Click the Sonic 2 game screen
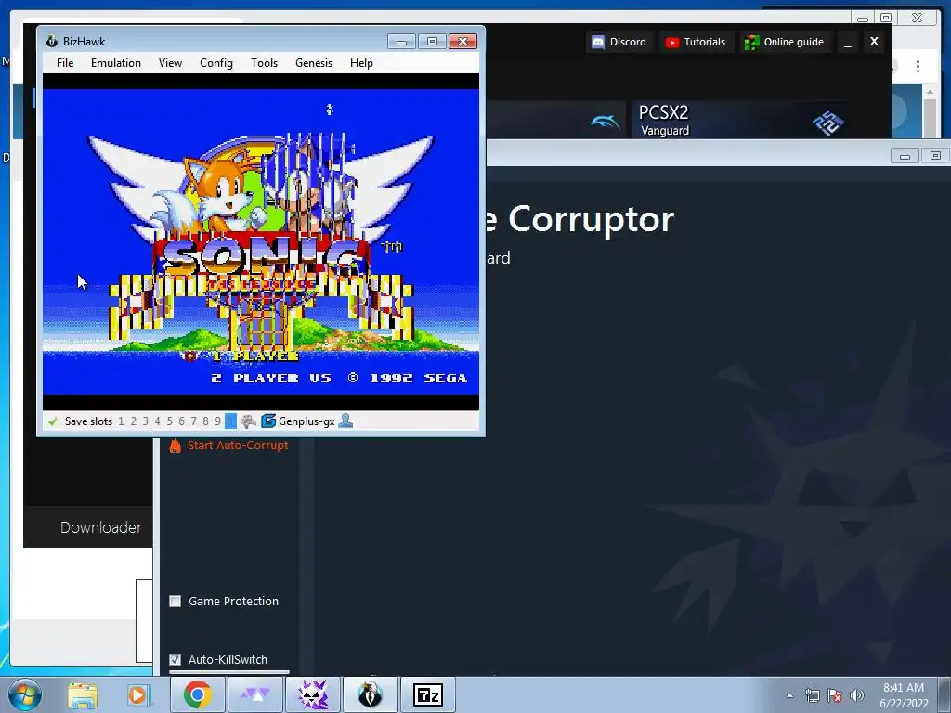The image size is (951, 713). click(x=261, y=242)
